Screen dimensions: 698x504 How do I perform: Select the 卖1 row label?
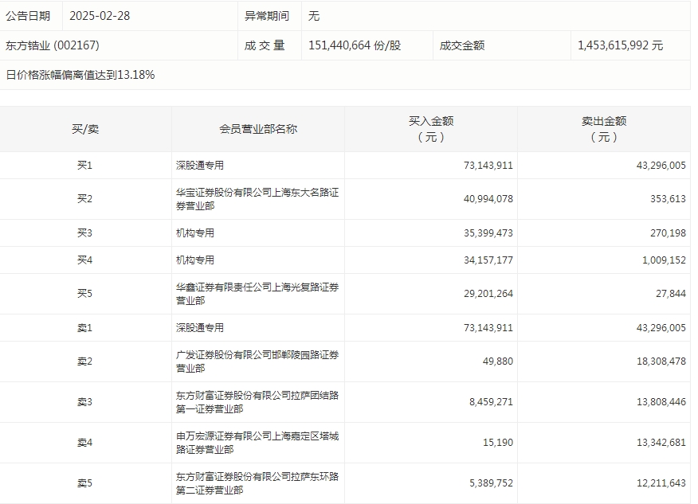point(85,328)
